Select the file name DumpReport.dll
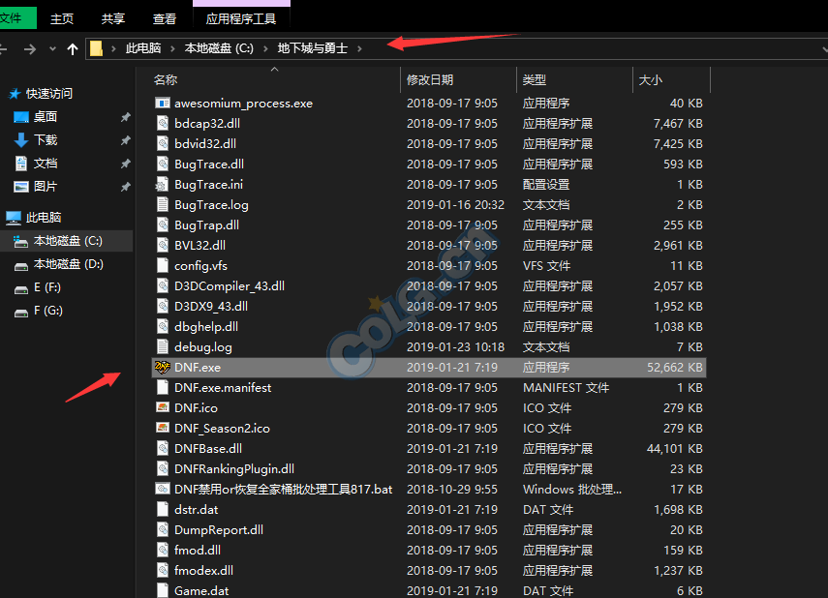Viewport: 828px width, 598px height. 219,530
